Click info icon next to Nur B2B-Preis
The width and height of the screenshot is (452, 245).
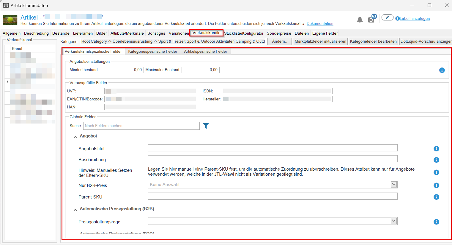click(x=436, y=185)
